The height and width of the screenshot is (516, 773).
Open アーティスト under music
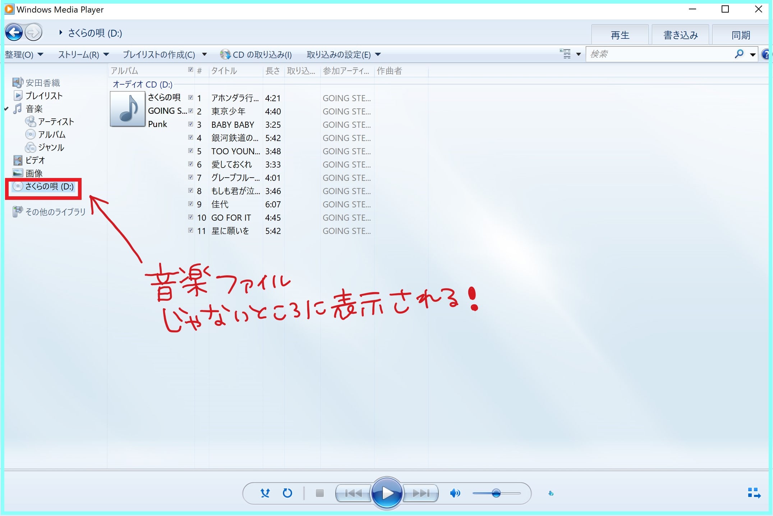pos(50,122)
